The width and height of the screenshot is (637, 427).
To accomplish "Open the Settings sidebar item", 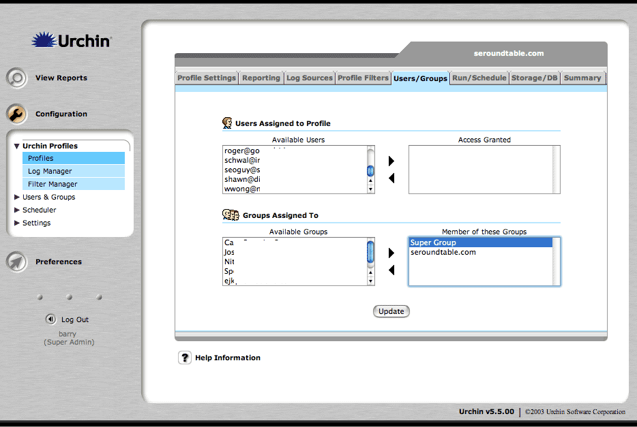I will 37,223.
